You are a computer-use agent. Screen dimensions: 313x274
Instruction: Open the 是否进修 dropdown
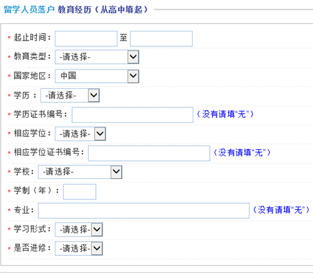click(x=79, y=249)
